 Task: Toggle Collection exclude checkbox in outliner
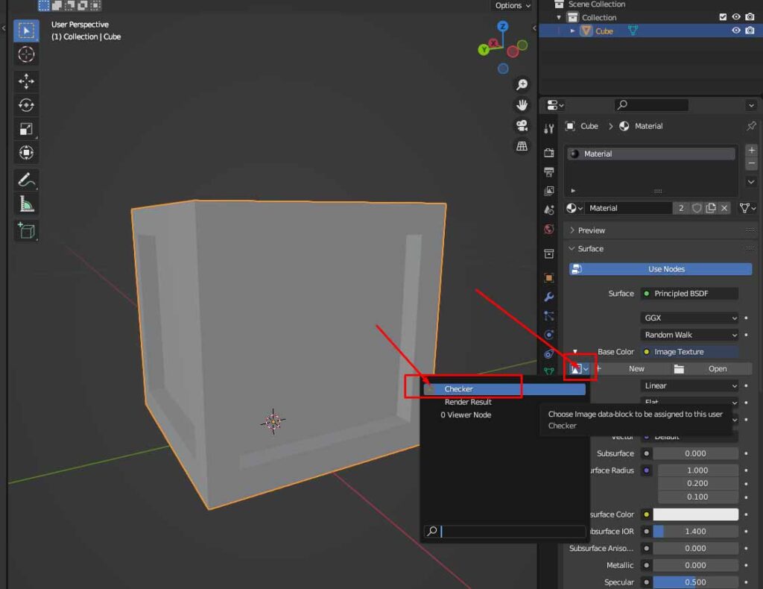(723, 17)
